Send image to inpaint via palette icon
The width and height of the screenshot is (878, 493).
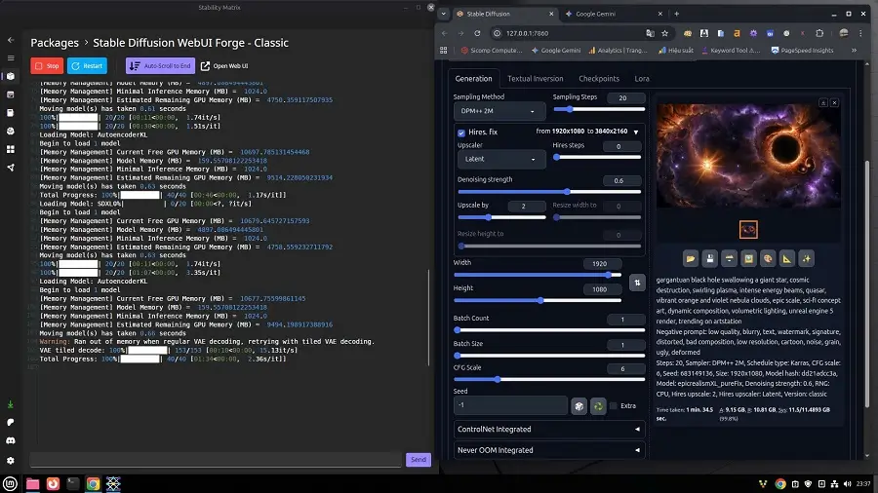[768, 258]
